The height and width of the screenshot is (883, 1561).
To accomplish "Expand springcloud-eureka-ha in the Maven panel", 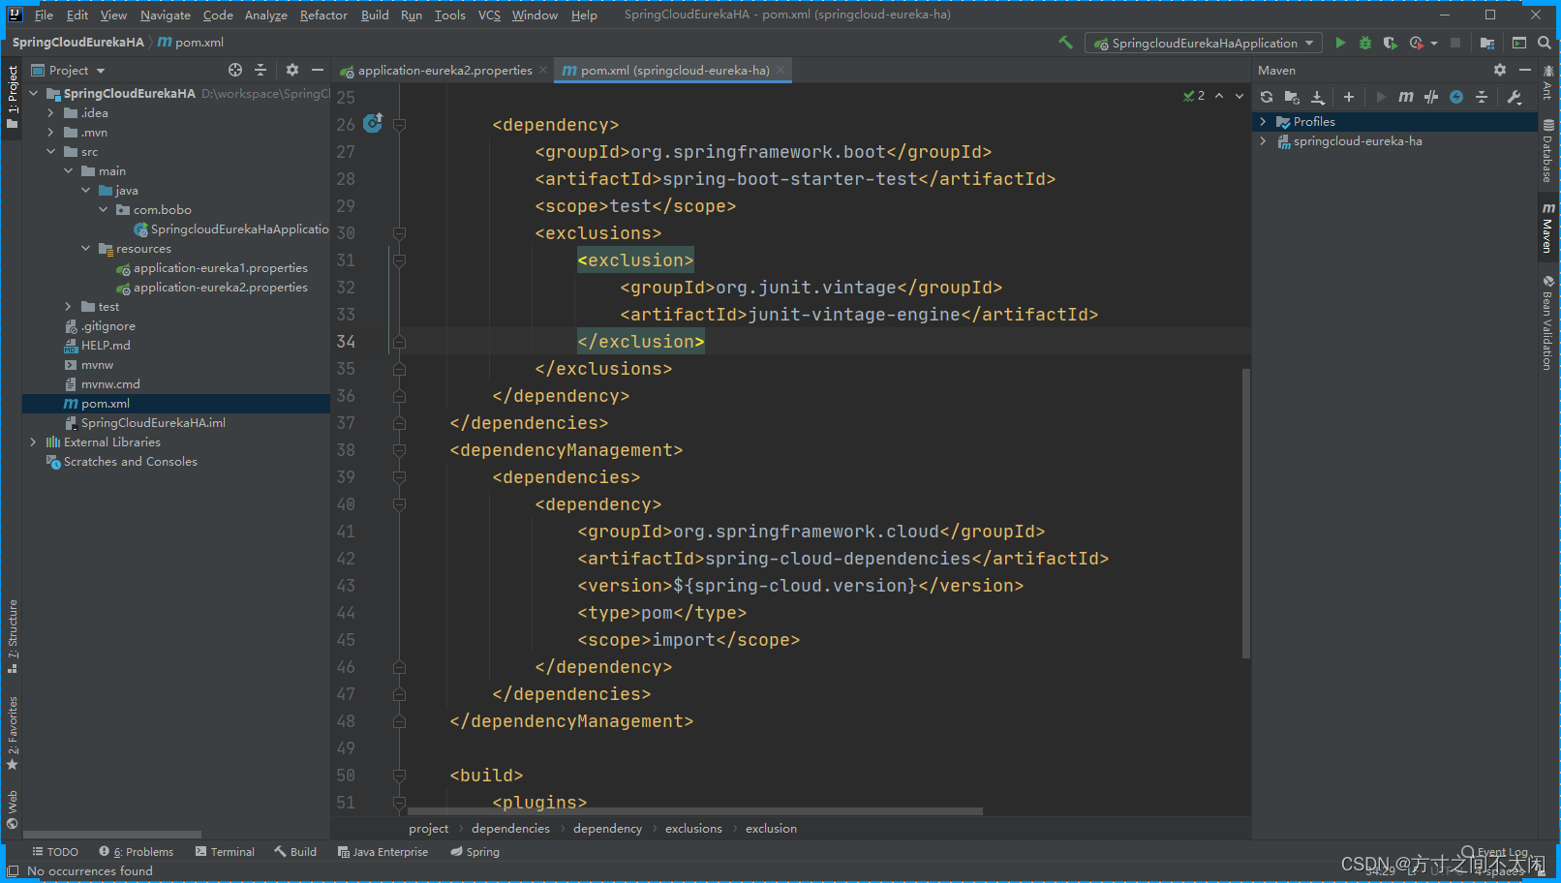I will pos(1263,141).
